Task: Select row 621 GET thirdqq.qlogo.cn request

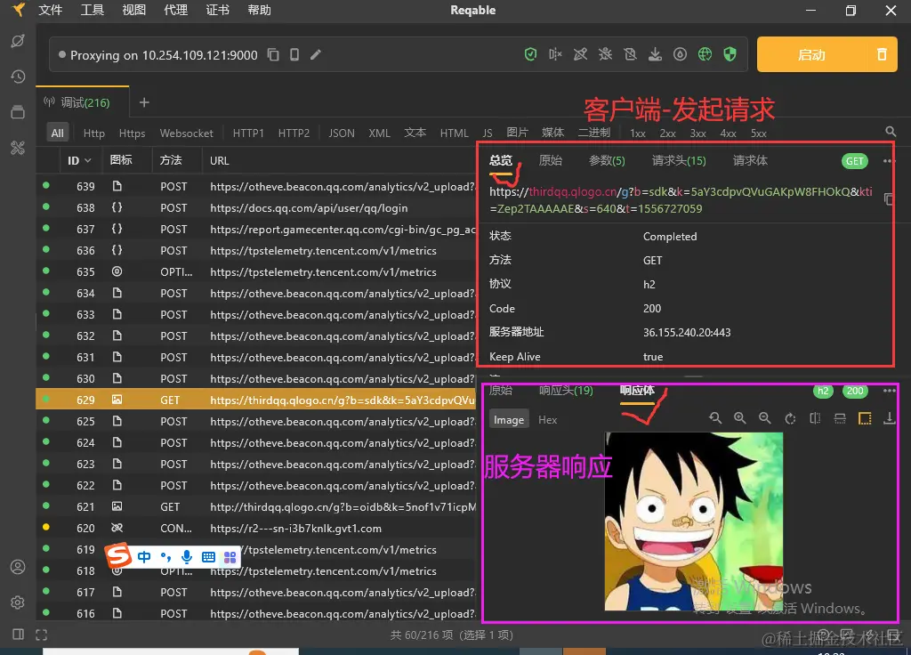Action: coord(256,506)
